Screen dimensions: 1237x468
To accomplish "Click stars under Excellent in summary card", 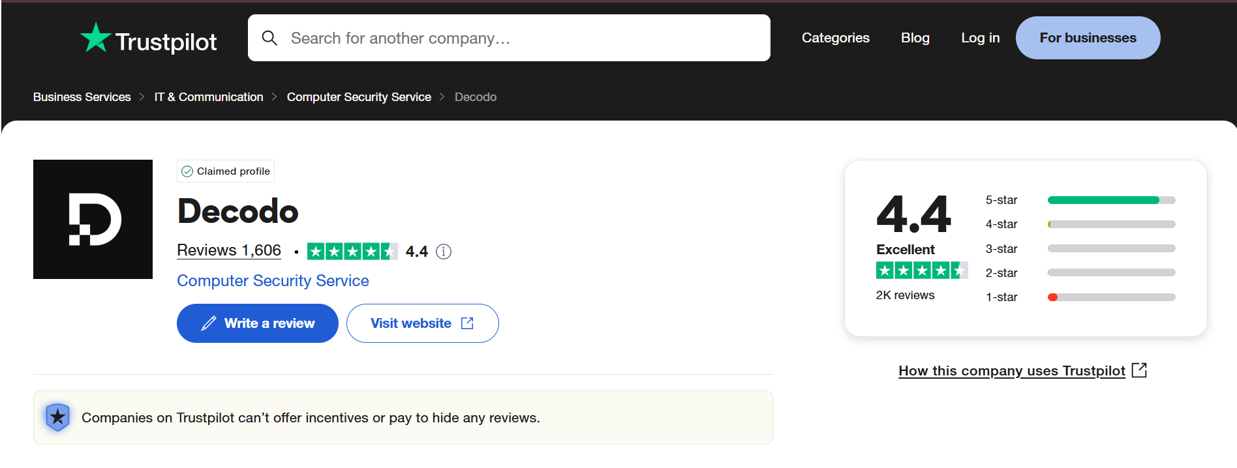I will pos(922,271).
